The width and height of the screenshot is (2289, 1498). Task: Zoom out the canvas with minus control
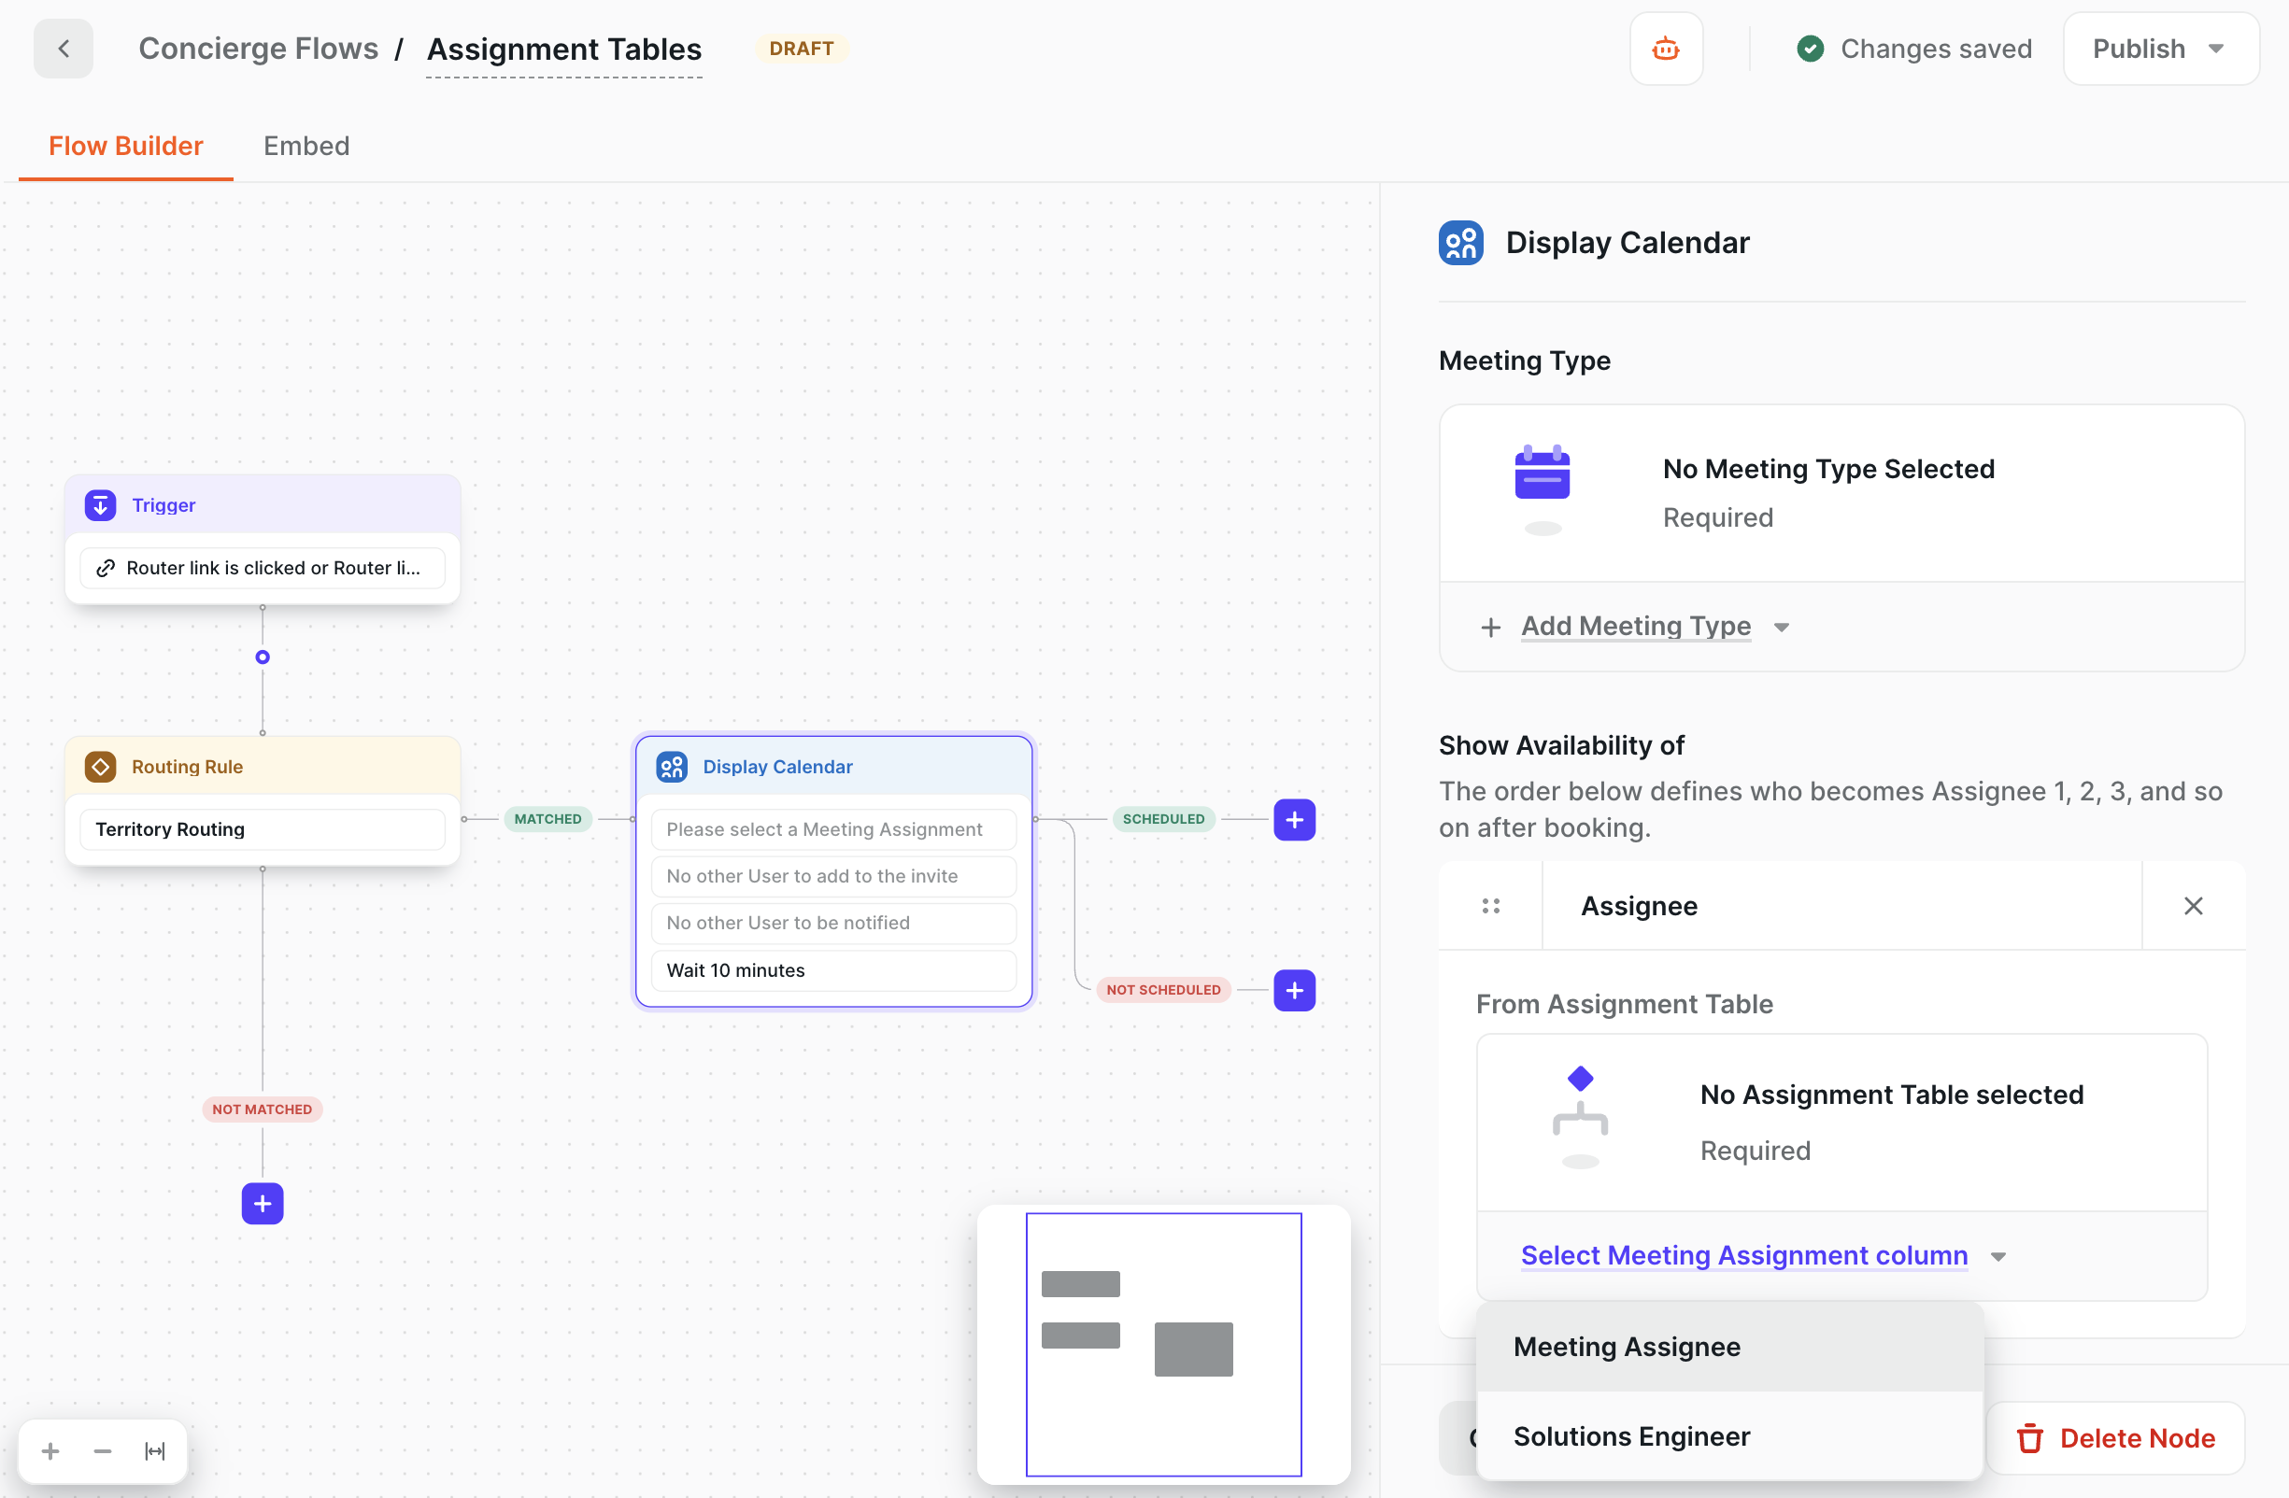click(x=103, y=1451)
